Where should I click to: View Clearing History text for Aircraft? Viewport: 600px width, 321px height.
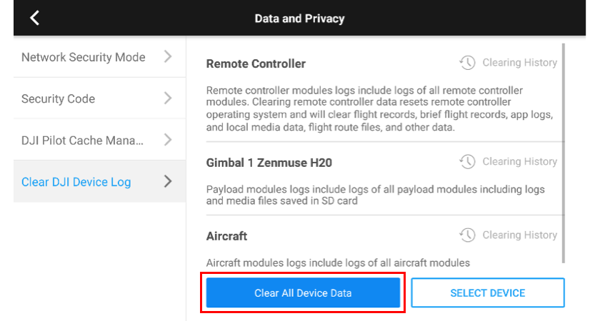[520, 235]
